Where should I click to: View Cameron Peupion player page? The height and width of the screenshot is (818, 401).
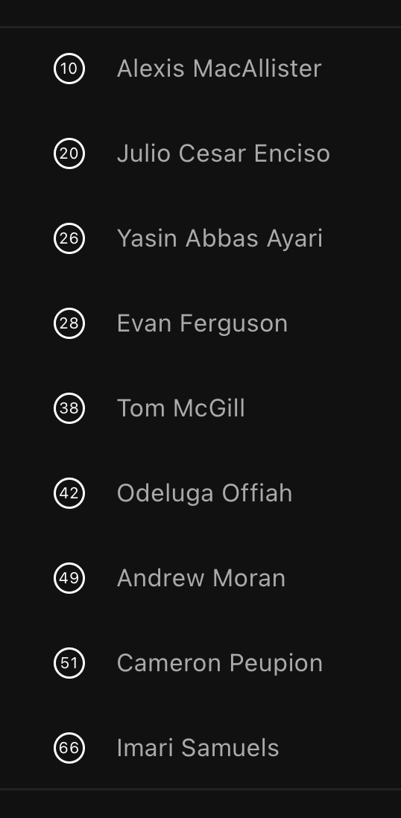(220, 663)
